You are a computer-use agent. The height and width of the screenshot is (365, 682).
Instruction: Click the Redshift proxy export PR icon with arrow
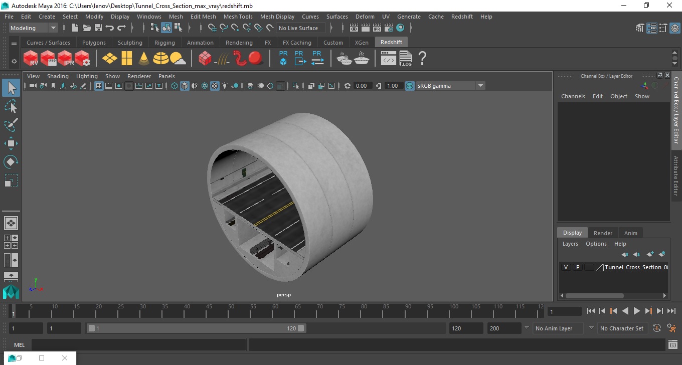(300, 59)
